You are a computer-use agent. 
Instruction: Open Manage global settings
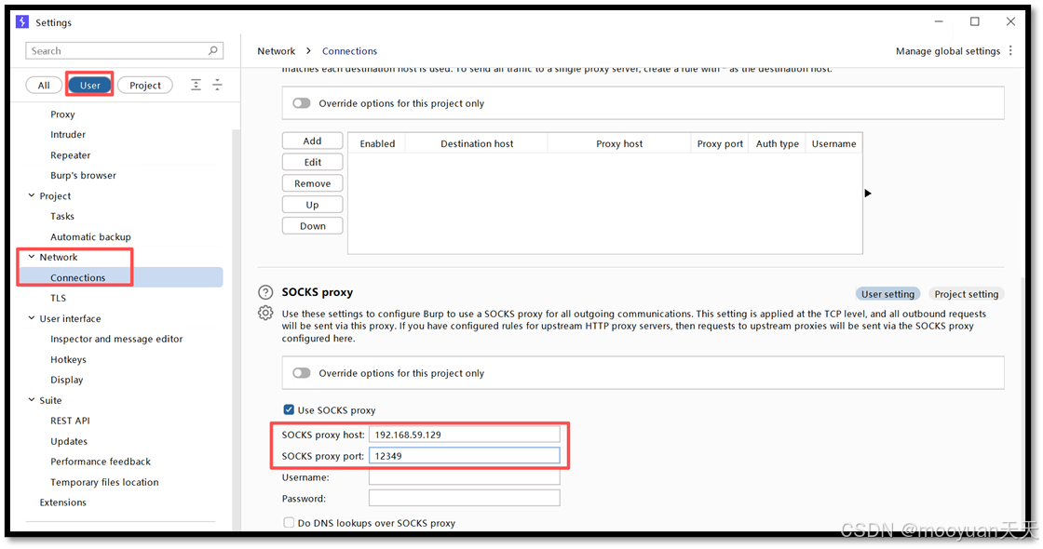[948, 51]
